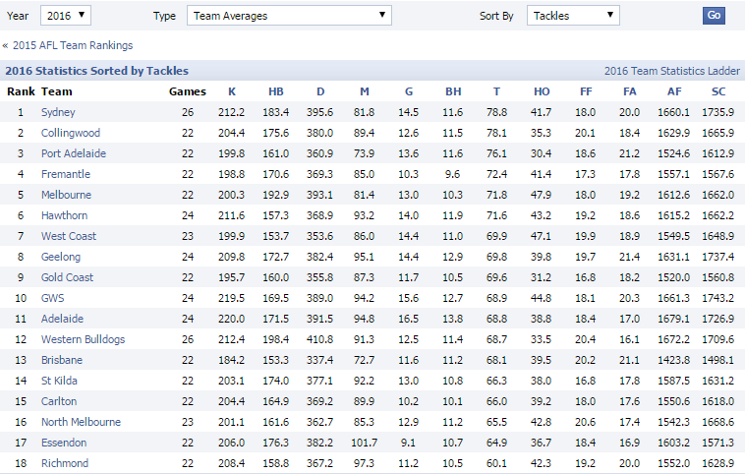This screenshot has height=474, width=745.
Task: Select the Games column header
Action: point(188,91)
